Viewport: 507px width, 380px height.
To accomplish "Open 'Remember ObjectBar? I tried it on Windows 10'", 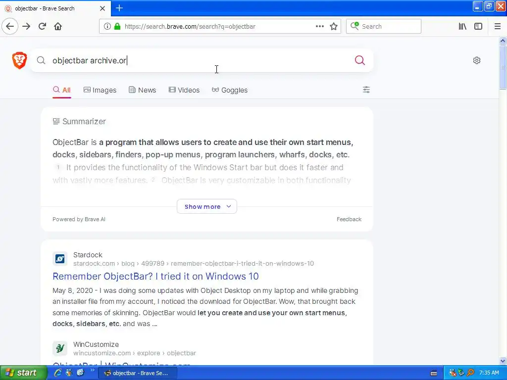I will coord(155,276).
